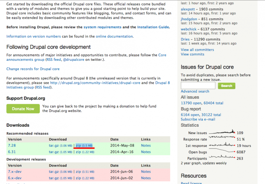View the 13790 open issues
The image size is (265, 184).
pyautogui.click(x=189, y=103)
